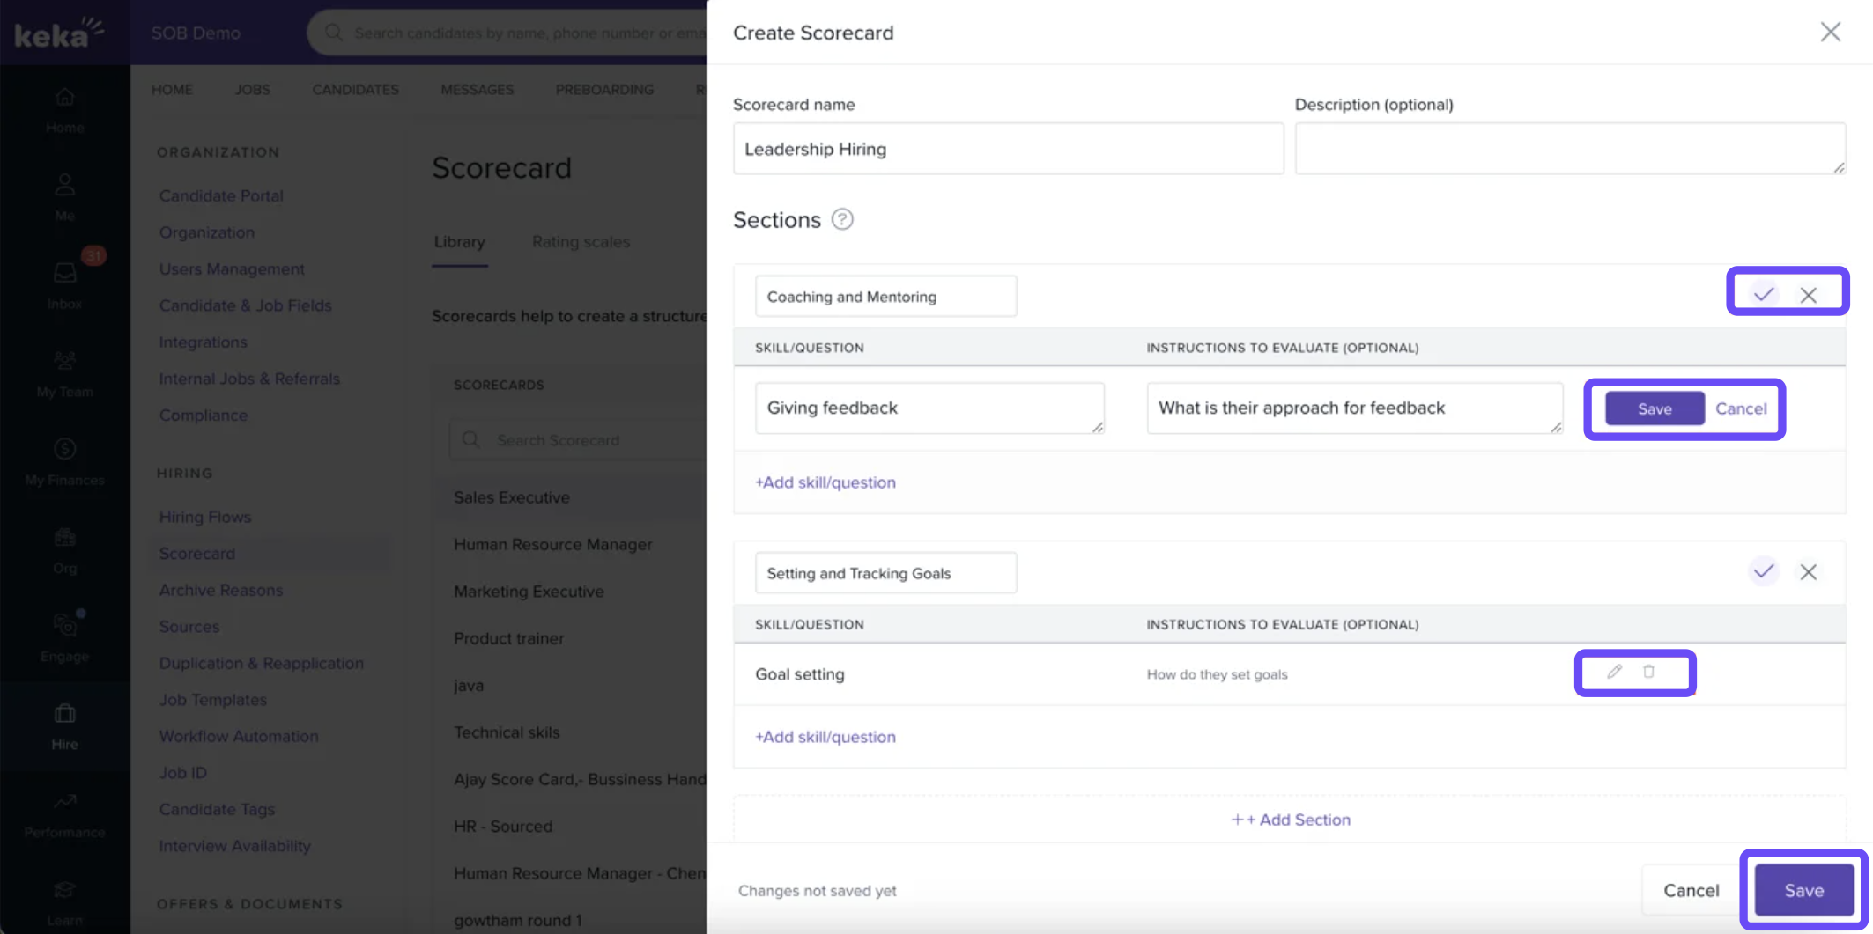1873x934 pixels.
Task: Discard Coaching and Mentoring section with X icon
Action: [x=1808, y=295]
